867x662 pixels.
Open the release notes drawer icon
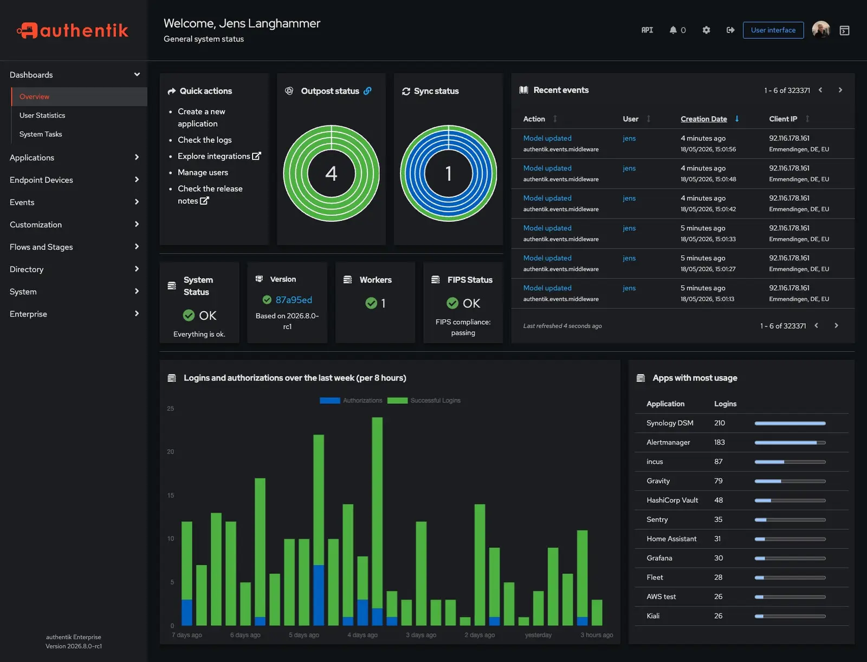click(844, 30)
